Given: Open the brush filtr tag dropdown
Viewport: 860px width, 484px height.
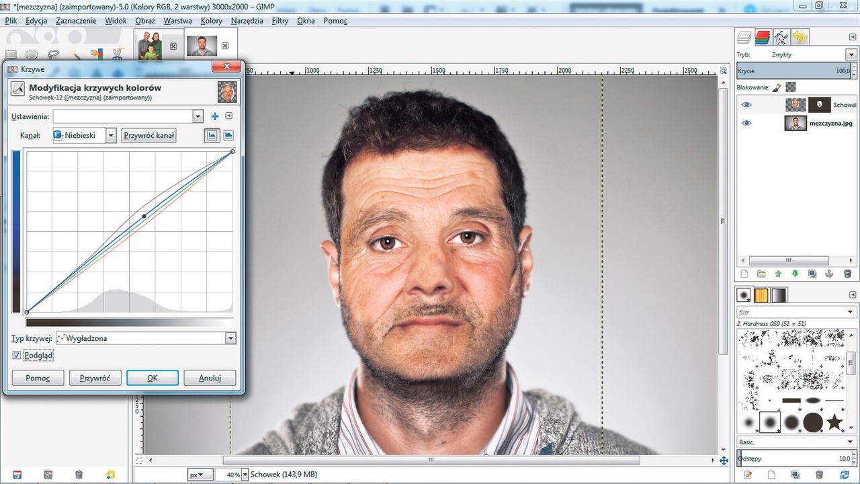Looking at the screenshot, I should point(850,312).
